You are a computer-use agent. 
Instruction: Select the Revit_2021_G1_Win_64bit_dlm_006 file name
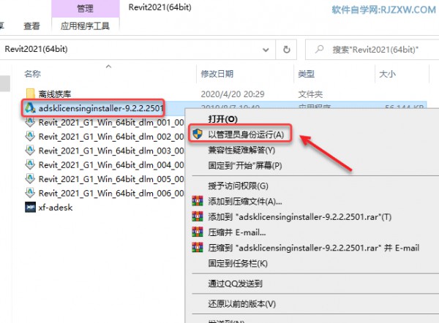coord(111,193)
